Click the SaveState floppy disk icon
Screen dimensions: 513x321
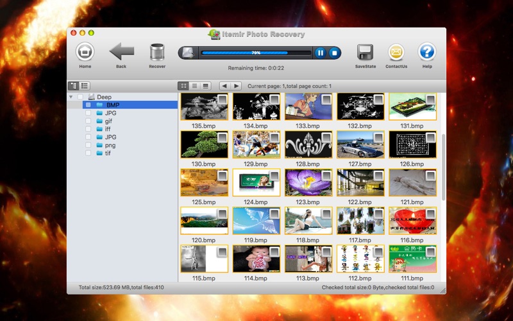pos(365,53)
